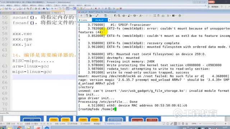Click zoom in plus in bottom status bar
The height and width of the screenshot is (129, 230).
[x=225, y=124]
